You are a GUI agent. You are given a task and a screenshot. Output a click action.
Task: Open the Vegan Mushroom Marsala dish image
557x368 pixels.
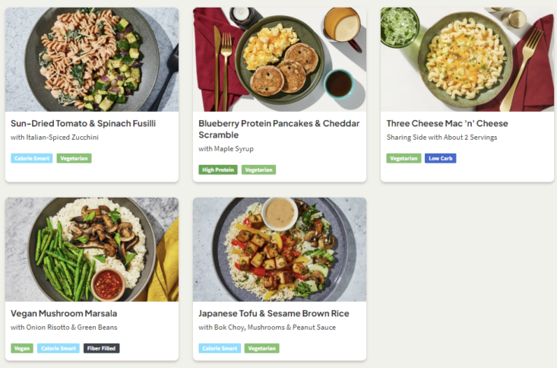click(92, 249)
